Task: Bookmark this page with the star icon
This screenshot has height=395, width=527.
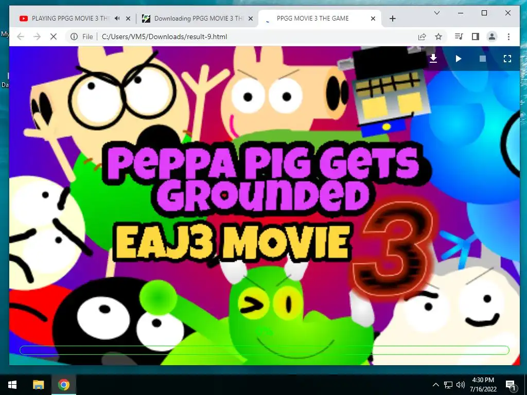Action: click(x=438, y=37)
